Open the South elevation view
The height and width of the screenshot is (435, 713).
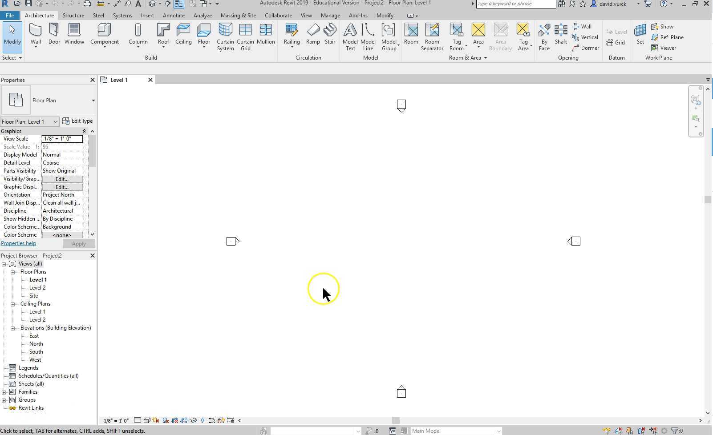(36, 351)
